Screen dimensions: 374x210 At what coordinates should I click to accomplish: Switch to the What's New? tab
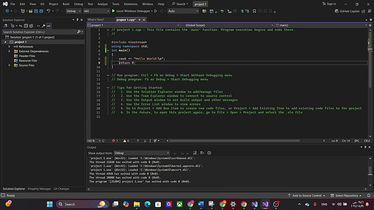coord(96,20)
